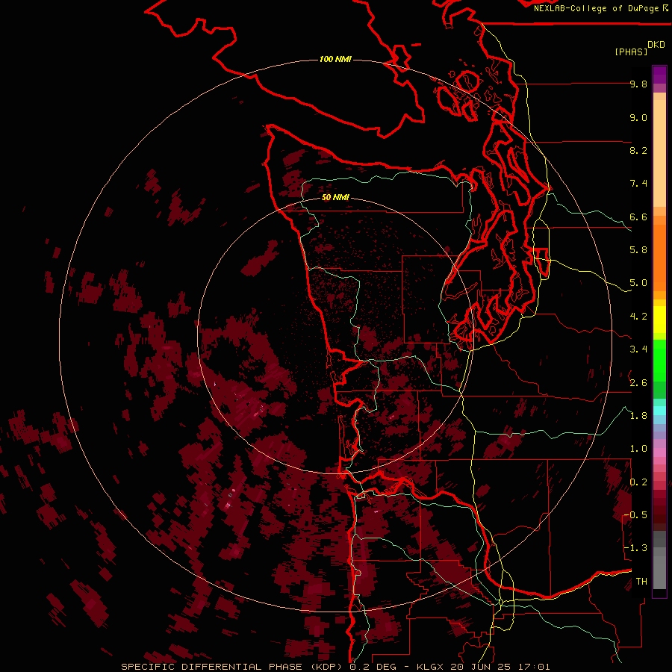This screenshot has width=672, height=672.
Task: Click the purple band atop the color scale
Action: [659, 75]
